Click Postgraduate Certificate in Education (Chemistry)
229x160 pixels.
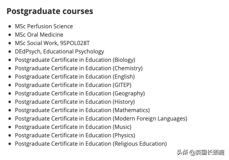click(79, 68)
